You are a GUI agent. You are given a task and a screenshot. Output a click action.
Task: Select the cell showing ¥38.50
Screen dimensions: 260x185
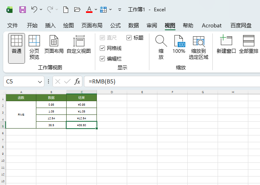pyautogui.click(x=82, y=125)
